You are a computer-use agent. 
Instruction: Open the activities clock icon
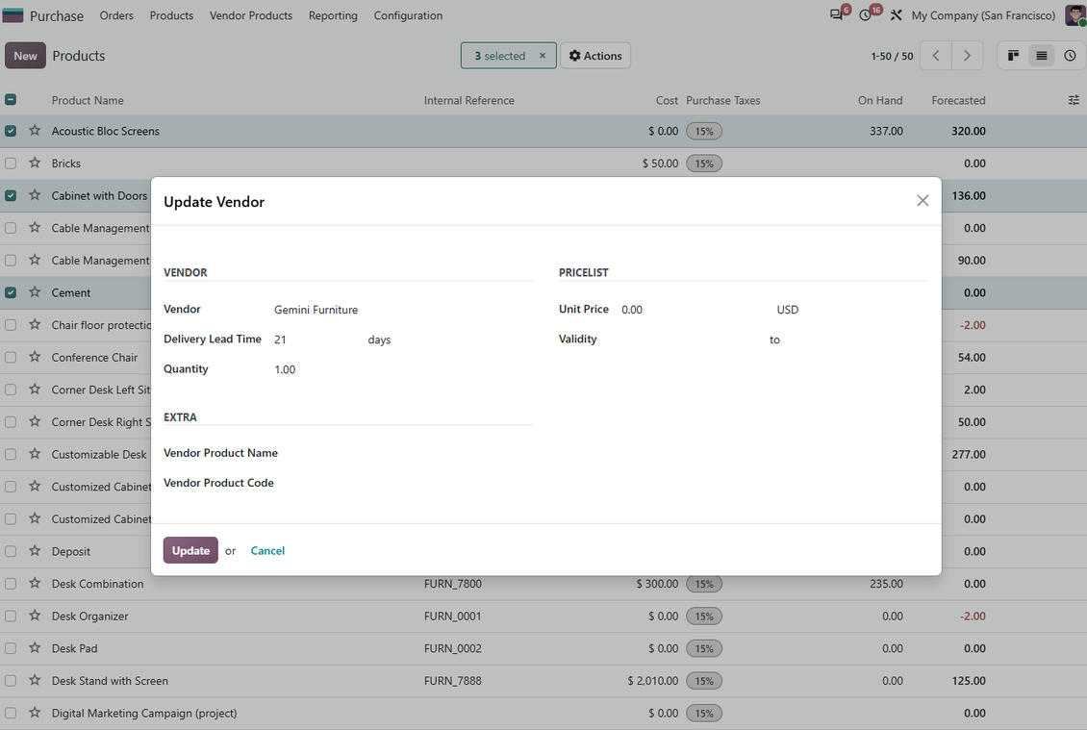coord(865,15)
